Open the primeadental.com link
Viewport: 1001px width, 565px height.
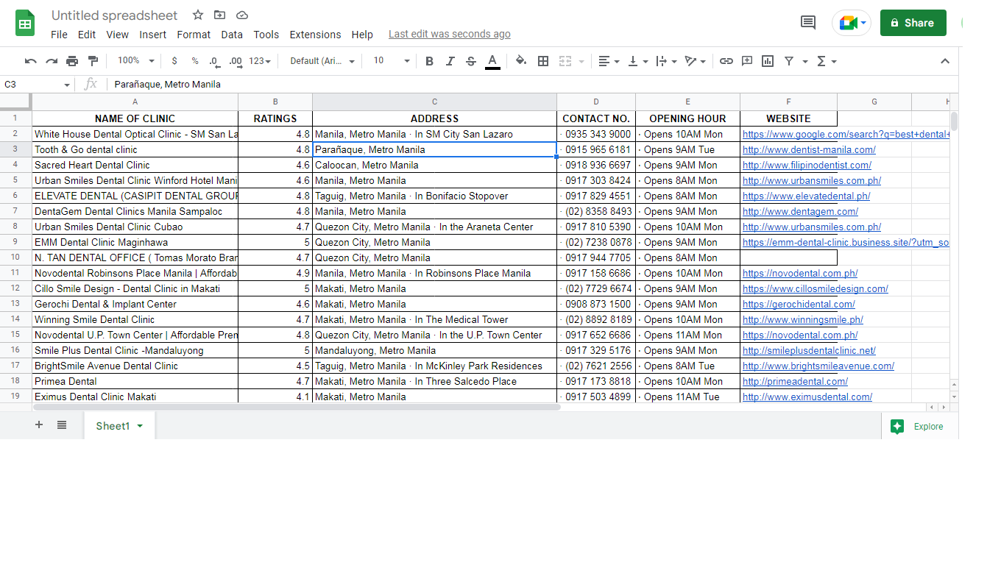(795, 382)
